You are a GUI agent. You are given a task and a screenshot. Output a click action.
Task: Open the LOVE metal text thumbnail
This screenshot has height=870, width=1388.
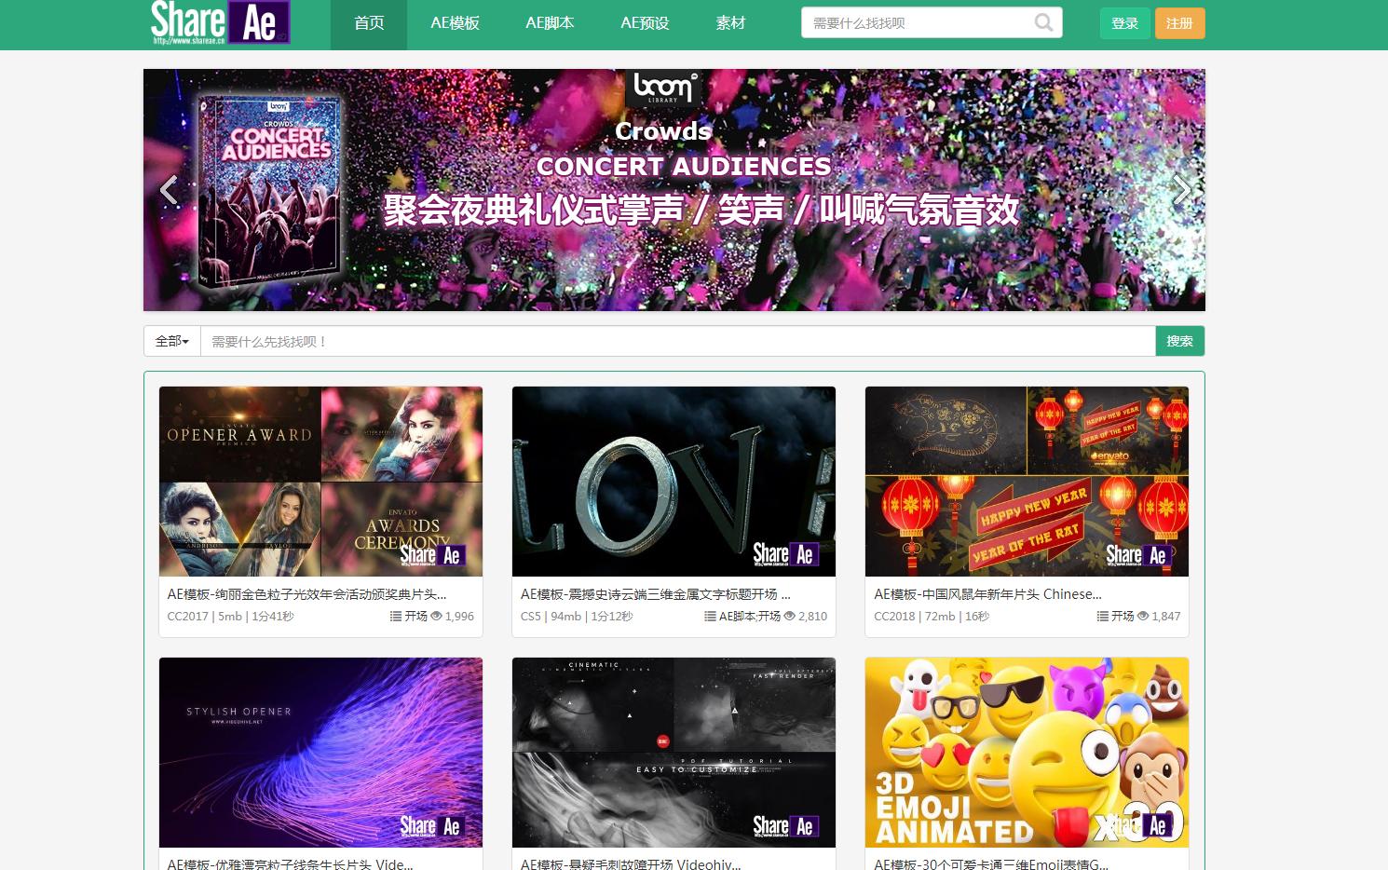pos(674,482)
